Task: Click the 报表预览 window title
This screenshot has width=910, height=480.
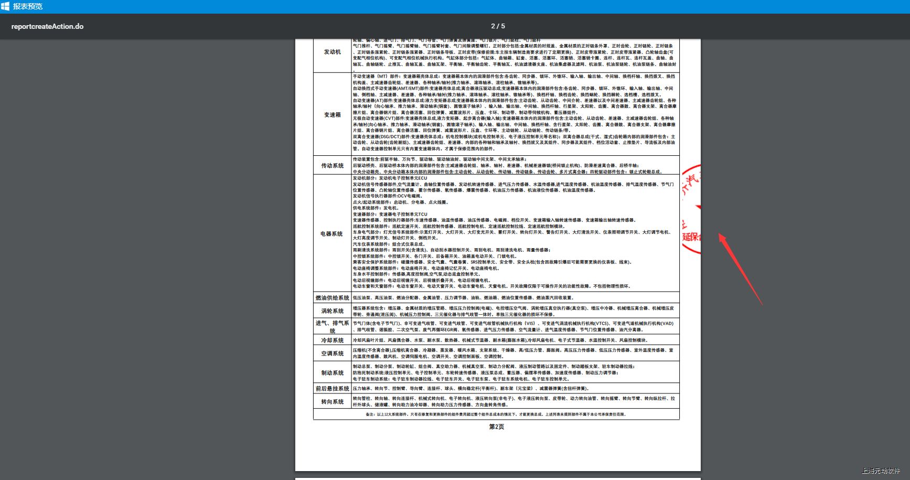Action: point(28,6)
